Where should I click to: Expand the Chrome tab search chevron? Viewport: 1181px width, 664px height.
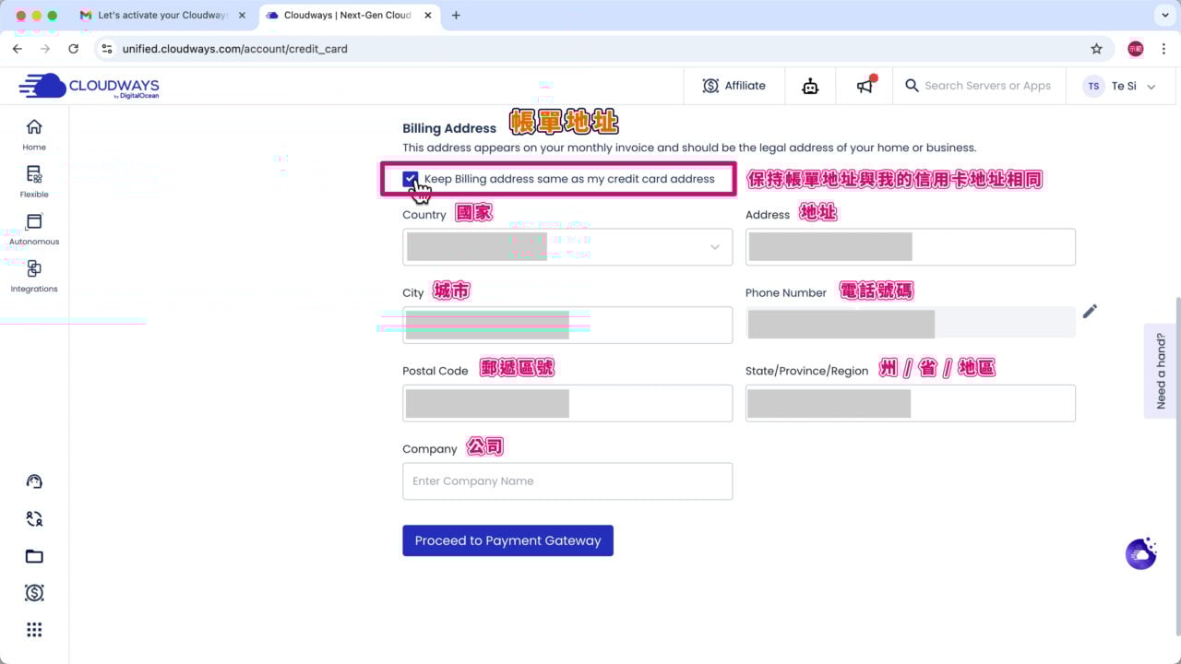click(1162, 16)
